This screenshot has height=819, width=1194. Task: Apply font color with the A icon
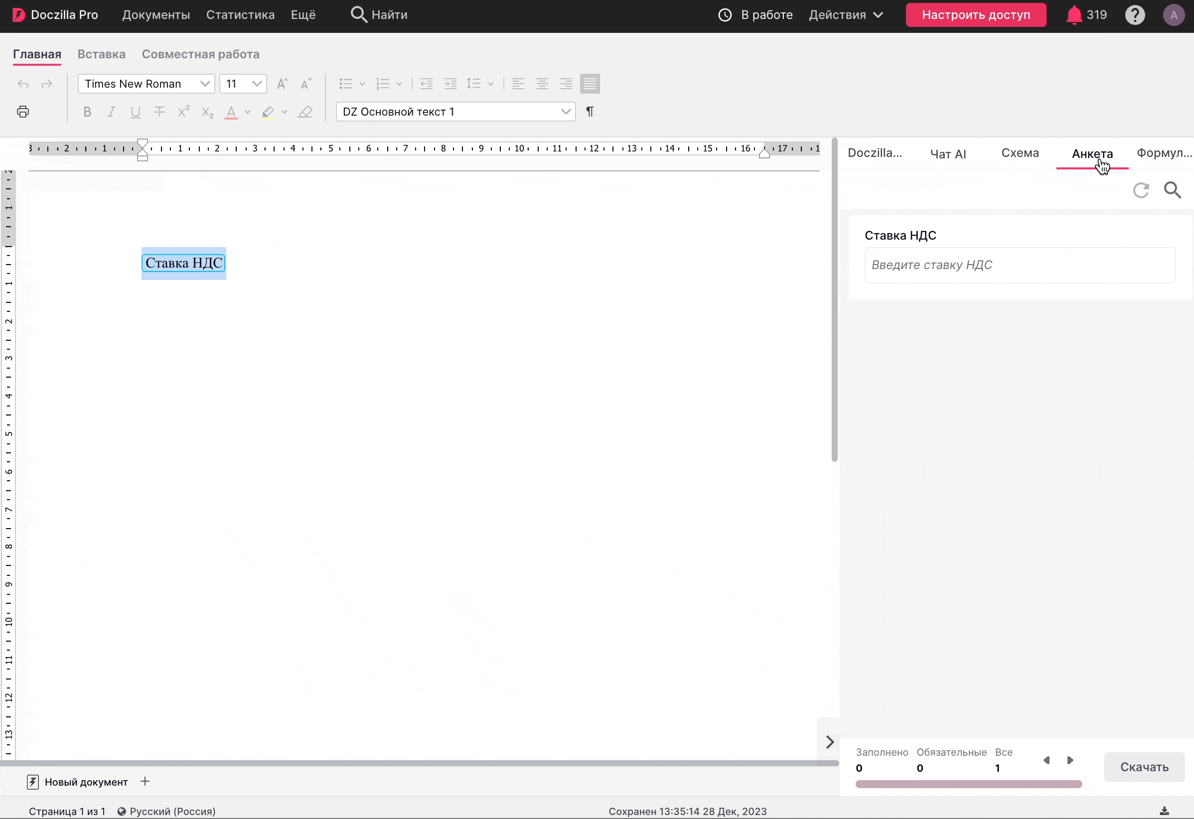coord(231,113)
